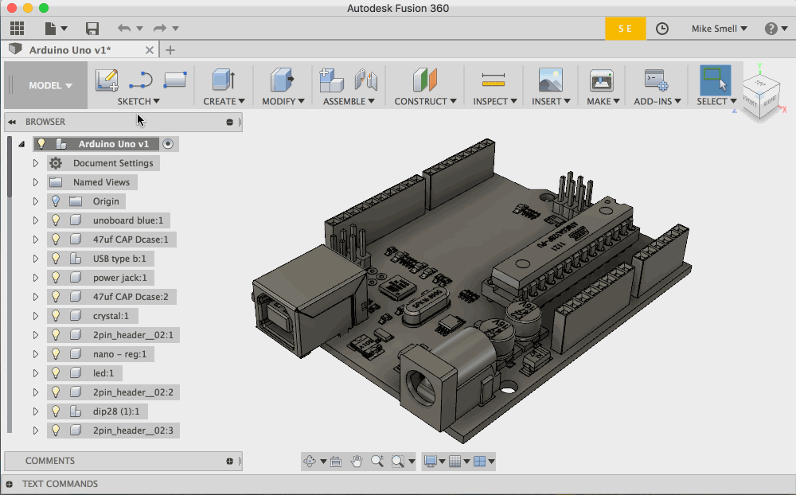Open the MODIFY menu
Image resolution: width=796 pixels, height=495 pixels.
[x=283, y=101]
